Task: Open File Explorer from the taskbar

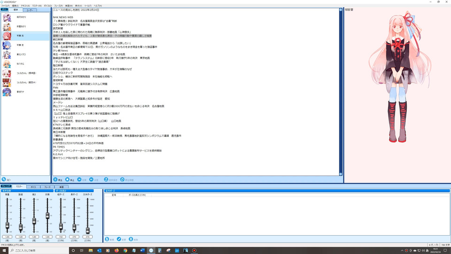Action: tap(91, 251)
